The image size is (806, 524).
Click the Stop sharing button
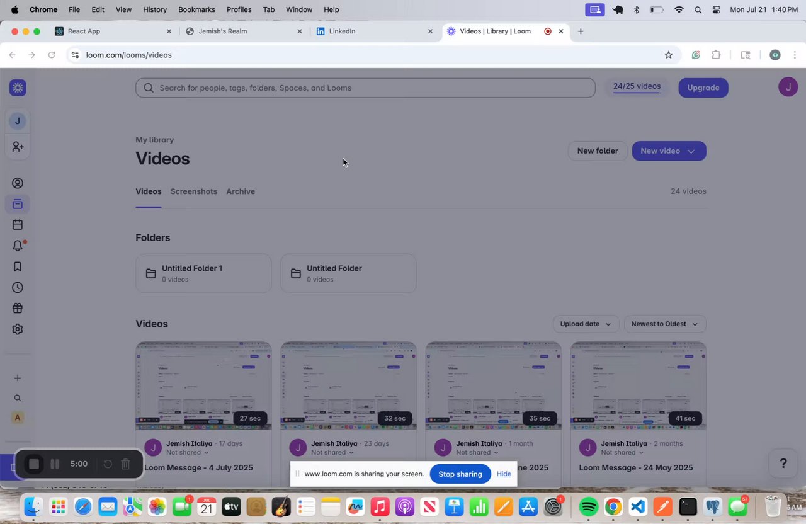point(460,474)
